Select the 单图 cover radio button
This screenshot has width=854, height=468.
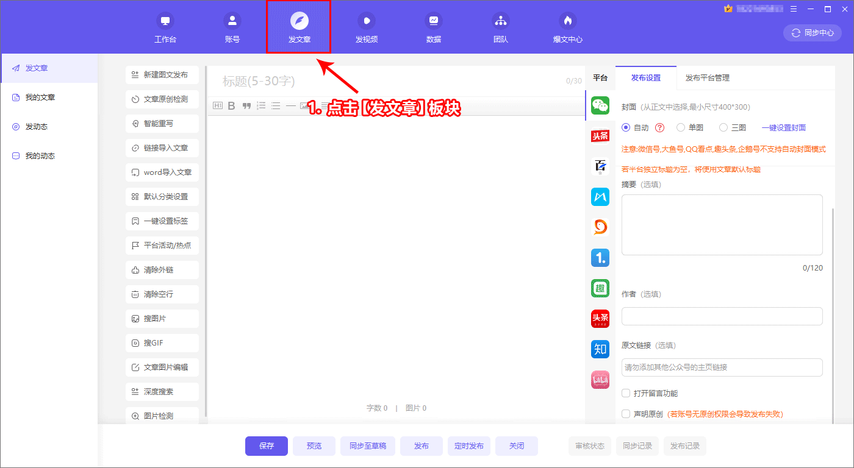681,127
